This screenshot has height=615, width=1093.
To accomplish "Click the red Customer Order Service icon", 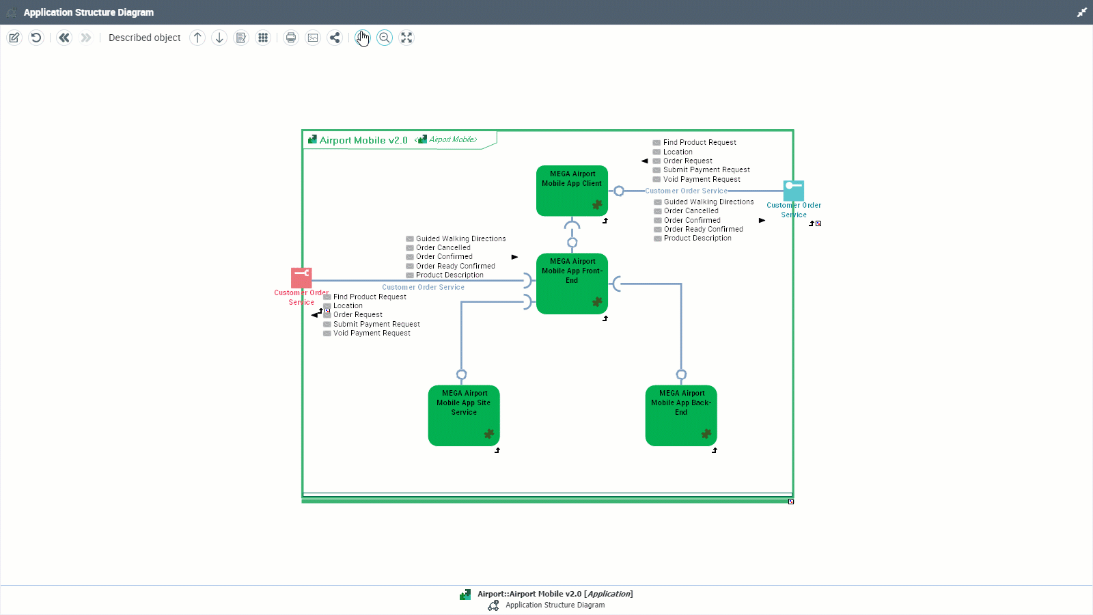I will tap(301, 277).
